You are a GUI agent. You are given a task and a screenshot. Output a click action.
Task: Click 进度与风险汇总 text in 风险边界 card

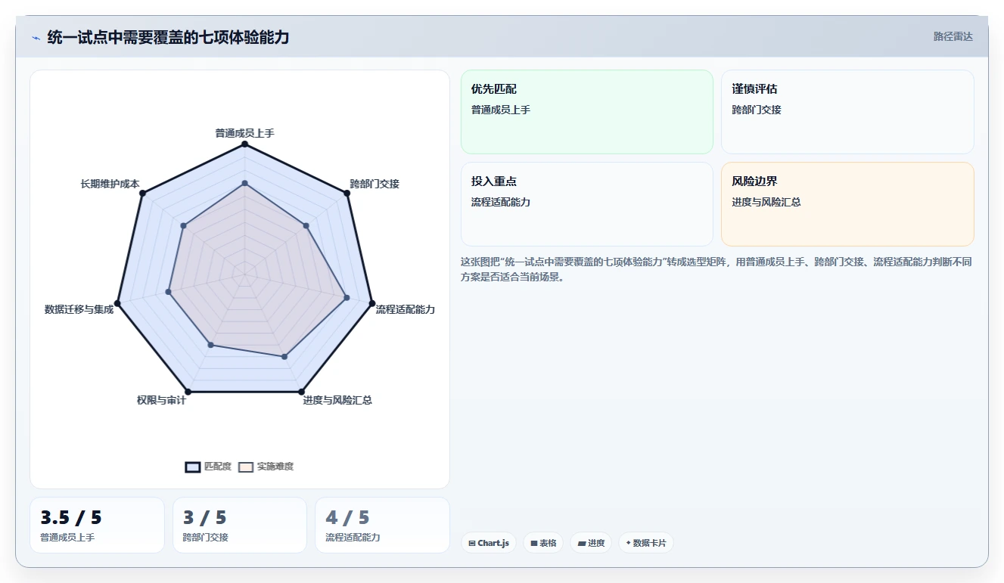tap(766, 202)
